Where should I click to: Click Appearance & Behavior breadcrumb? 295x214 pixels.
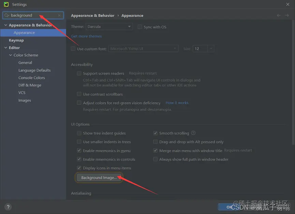click(x=92, y=15)
